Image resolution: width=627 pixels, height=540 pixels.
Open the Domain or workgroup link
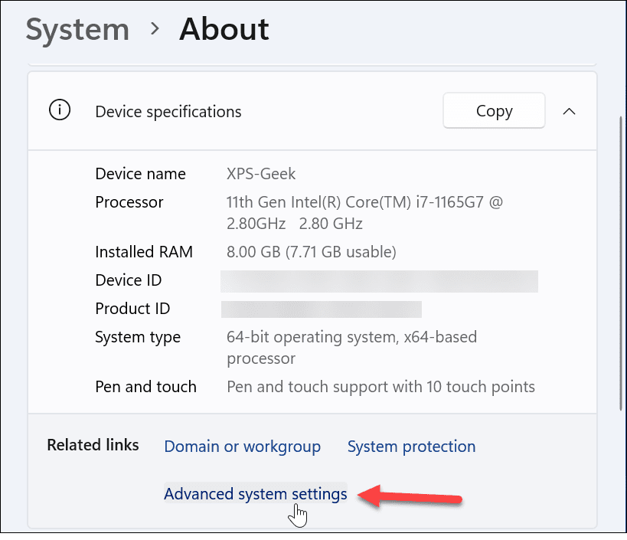(x=242, y=446)
